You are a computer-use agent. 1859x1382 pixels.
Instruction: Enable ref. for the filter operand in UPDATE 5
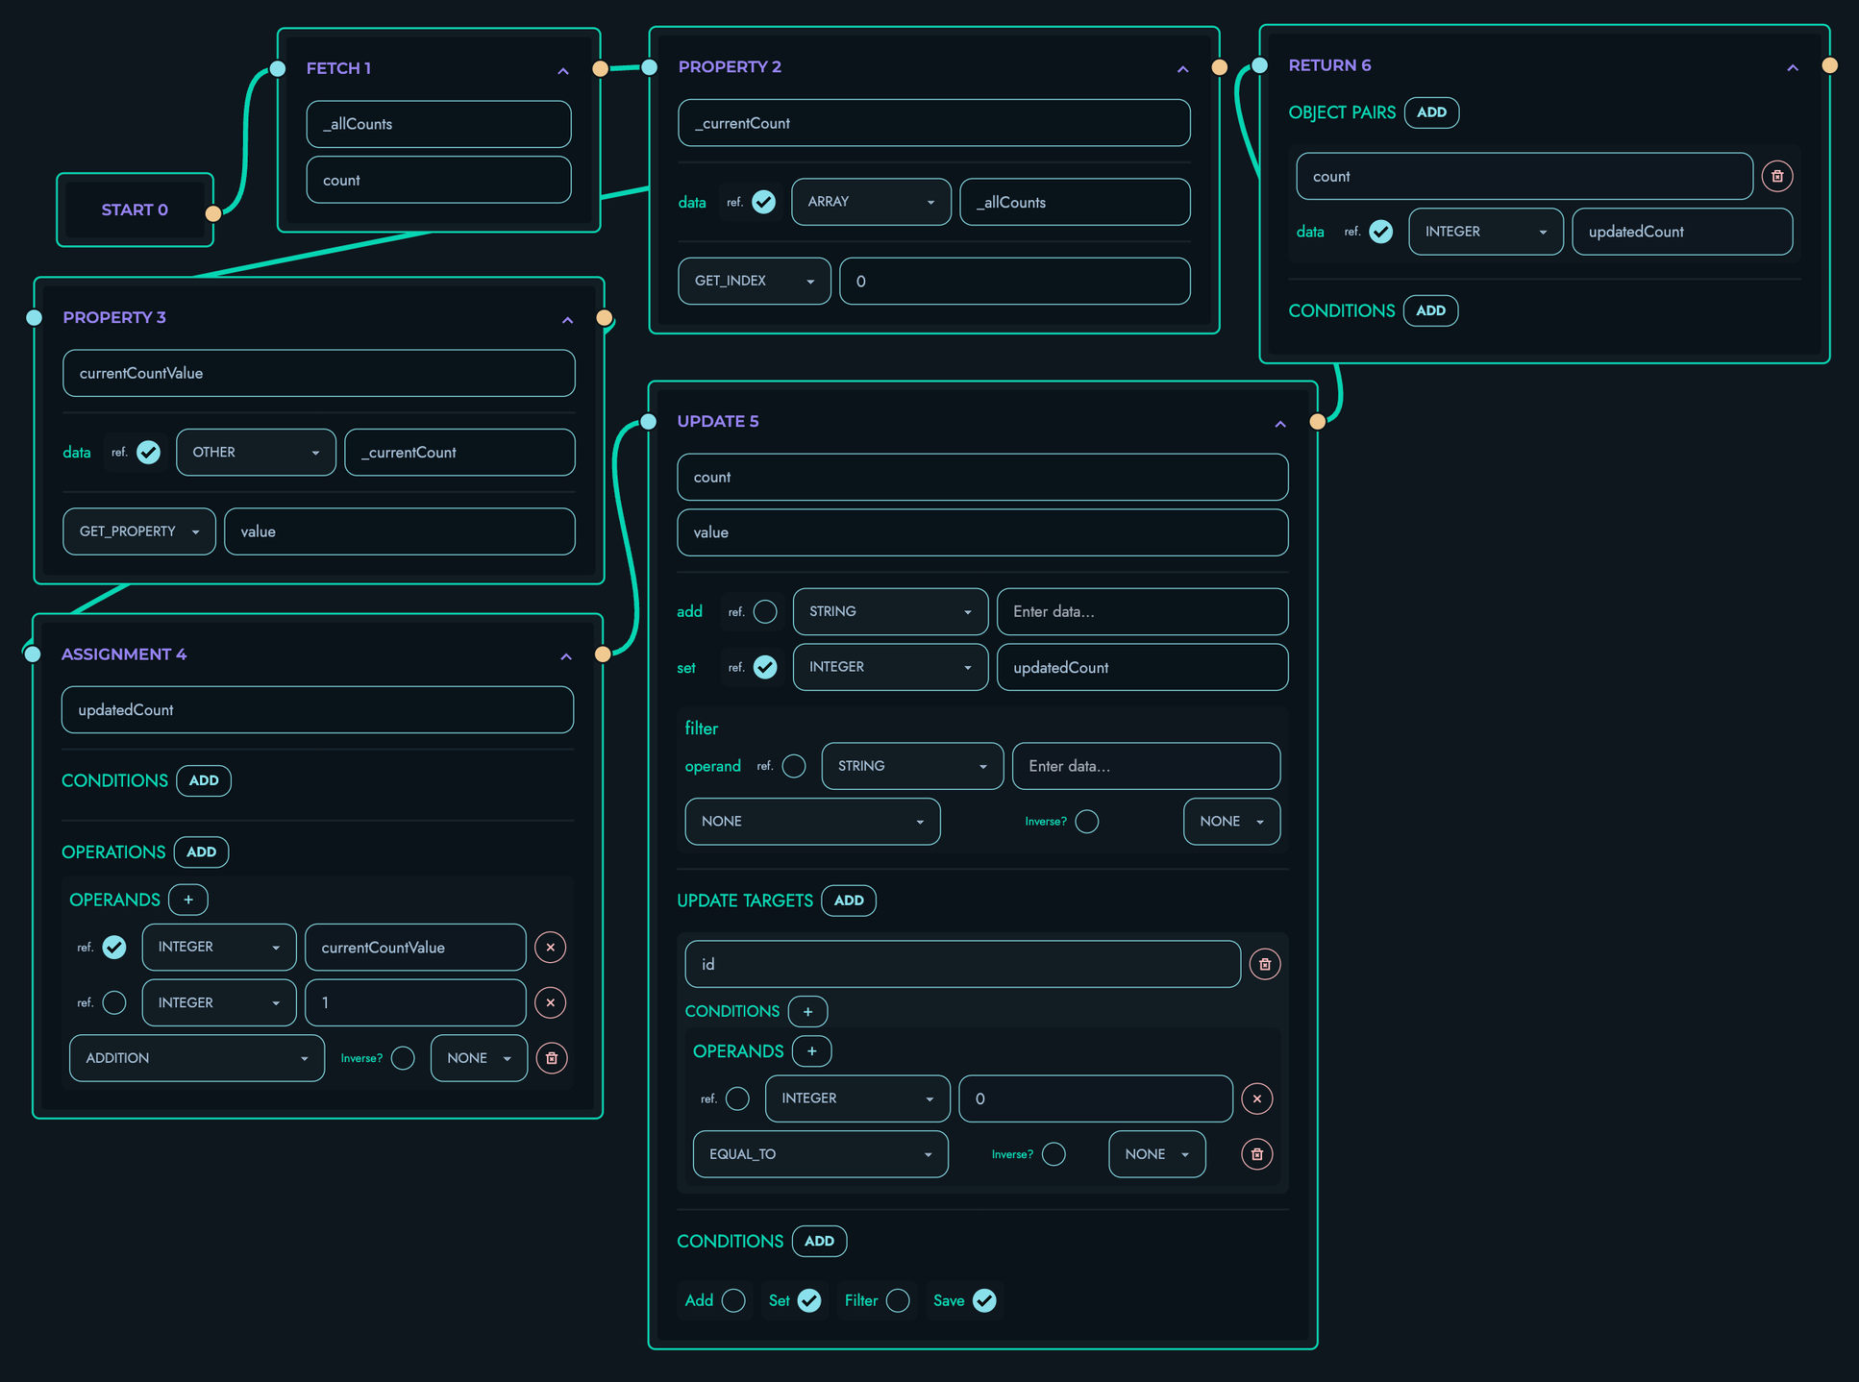(x=795, y=766)
